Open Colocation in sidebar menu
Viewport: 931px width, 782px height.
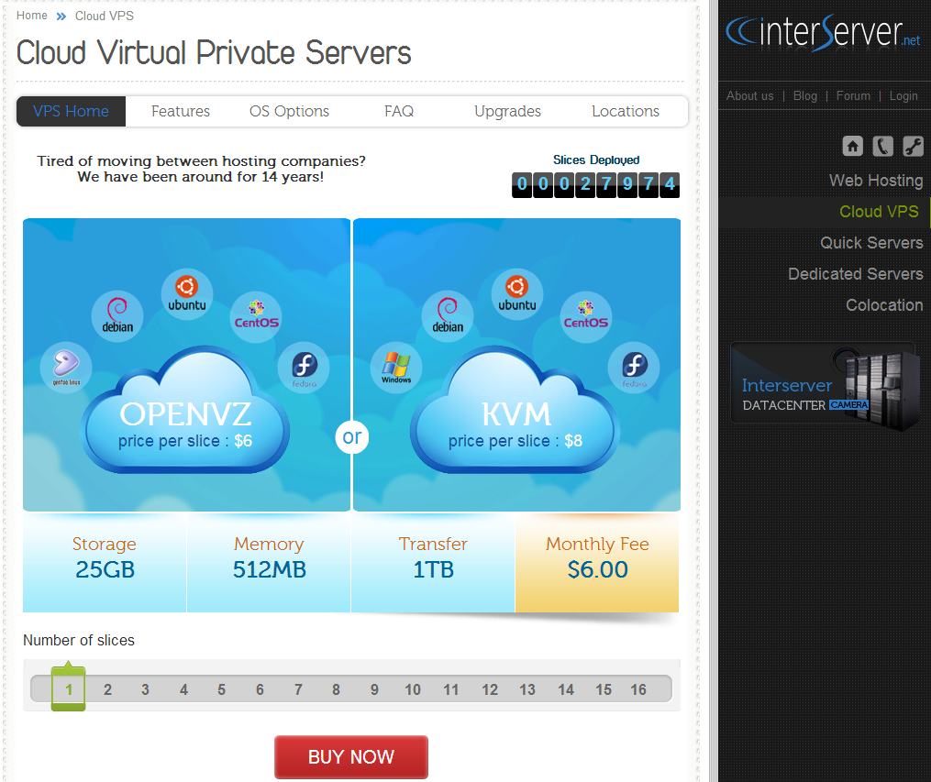[x=884, y=305]
